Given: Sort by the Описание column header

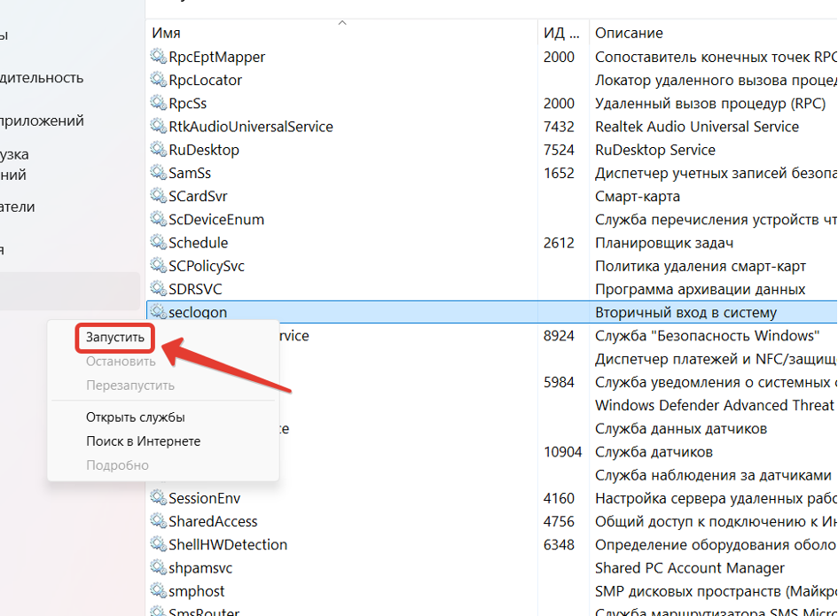Looking at the screenshot, I should click(x=629, y=33).
